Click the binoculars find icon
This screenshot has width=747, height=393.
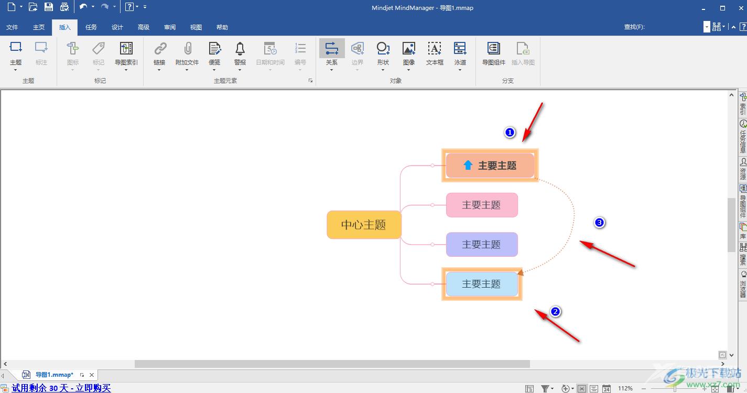(x=717, y=27)
